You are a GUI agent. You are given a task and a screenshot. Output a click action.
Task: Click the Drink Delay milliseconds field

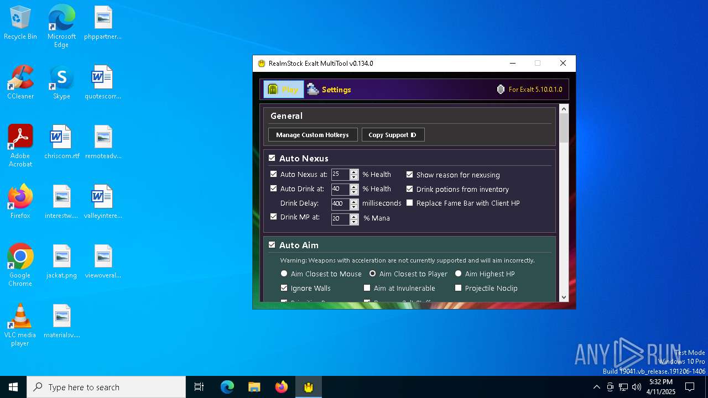pyautogui.click(x=340, y=204)
